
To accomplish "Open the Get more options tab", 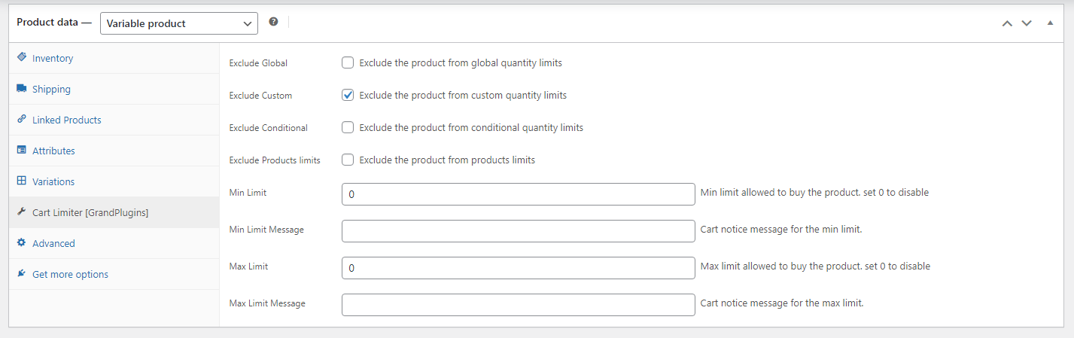I will [x=70, y=274].
